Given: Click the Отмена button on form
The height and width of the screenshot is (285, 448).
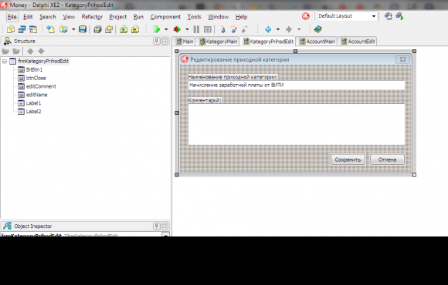Looking at the screenshot, I should tap(388, 159).
